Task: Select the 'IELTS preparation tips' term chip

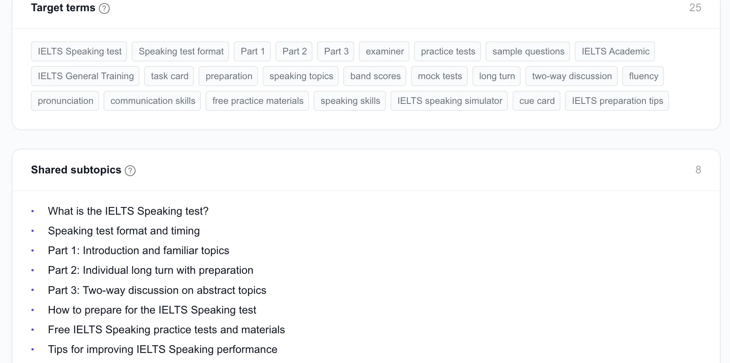Action: click(617, 101)
